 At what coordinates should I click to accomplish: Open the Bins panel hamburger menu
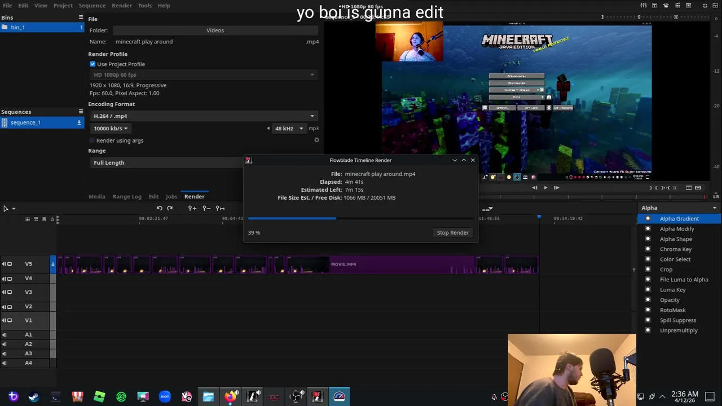[x=81, y=17]
